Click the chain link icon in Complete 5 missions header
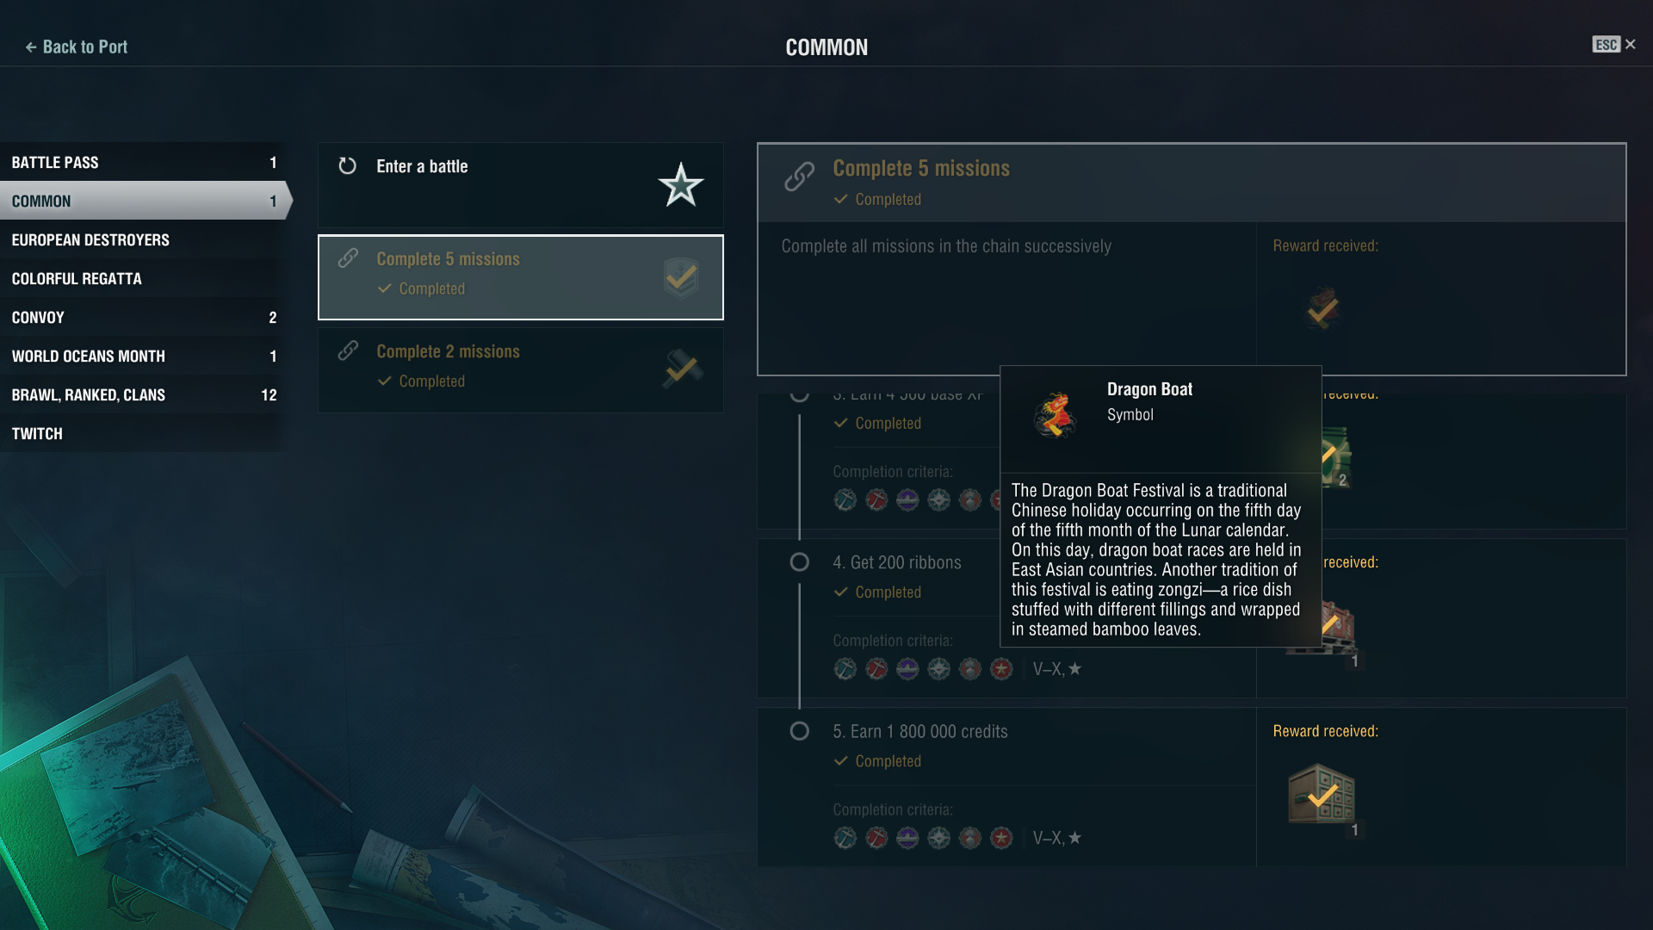The image size is (1653, 930). click(x=799, y=176)
